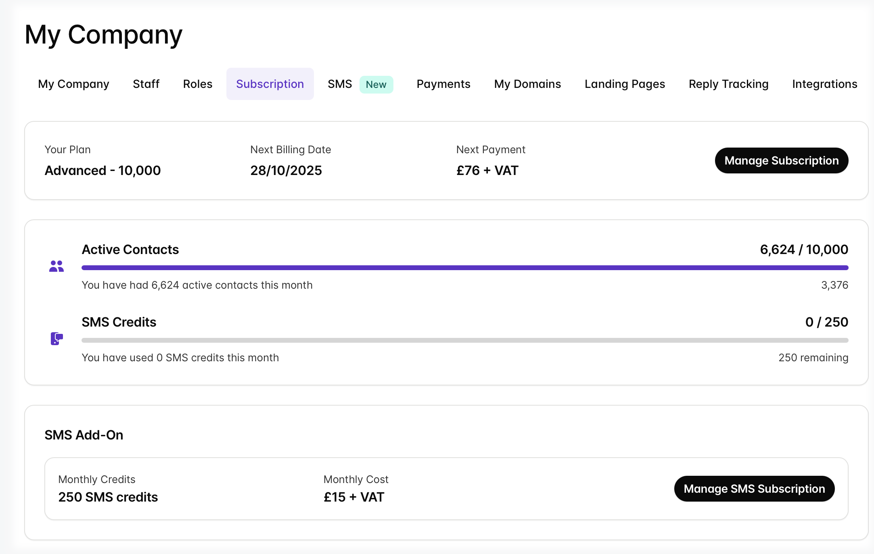Go to Reply Tracking tab
The image size is (874, 554).
(x=728, y=84)
